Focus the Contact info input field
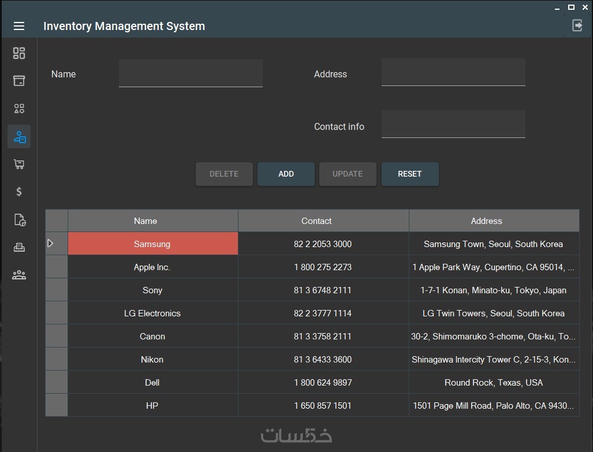This screenshot has height=452, width=593. (x=453, y=124)
